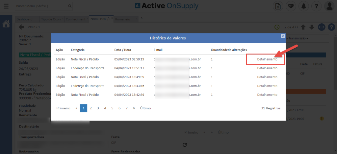Open the heartbeat health monitor icon
This screenshot has height=154, width=337.
click(x=290, y=6)
